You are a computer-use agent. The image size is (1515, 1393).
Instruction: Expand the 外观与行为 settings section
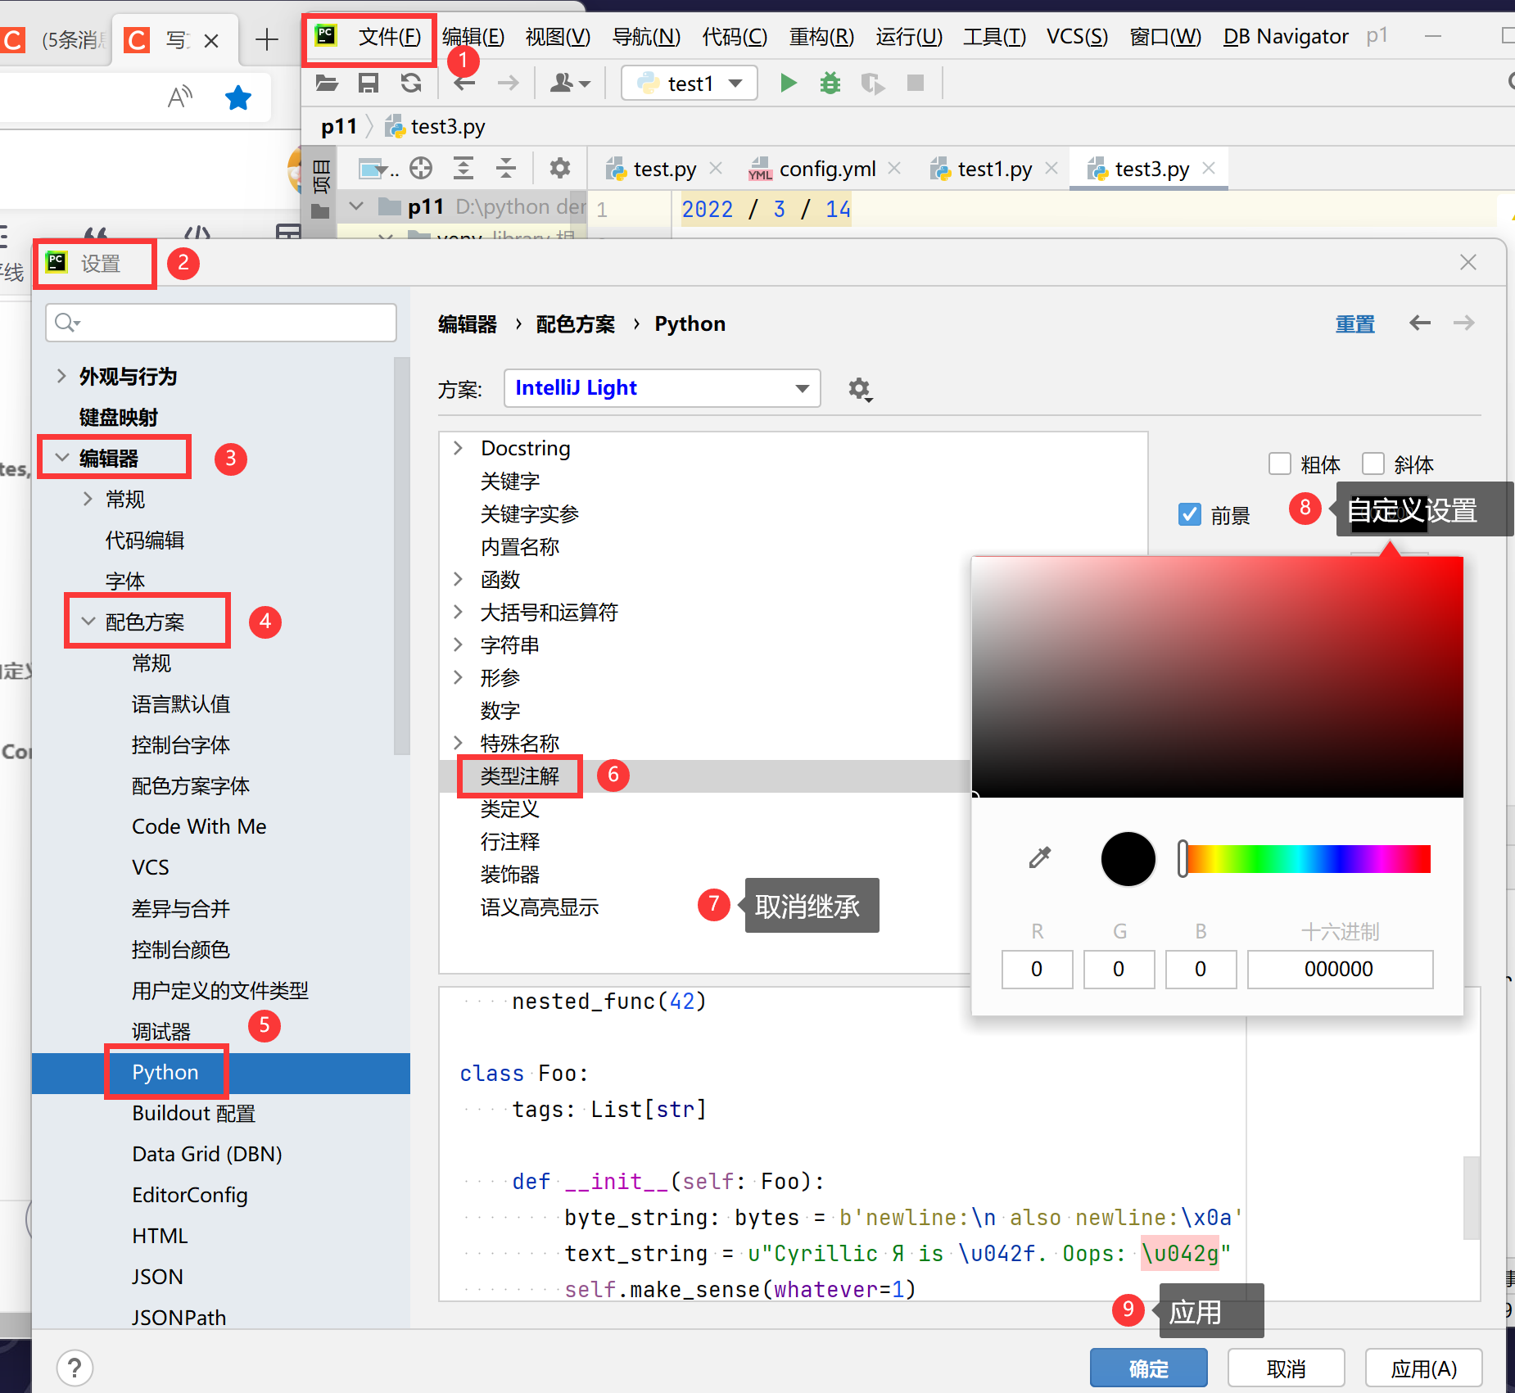[x=61, y=376]
